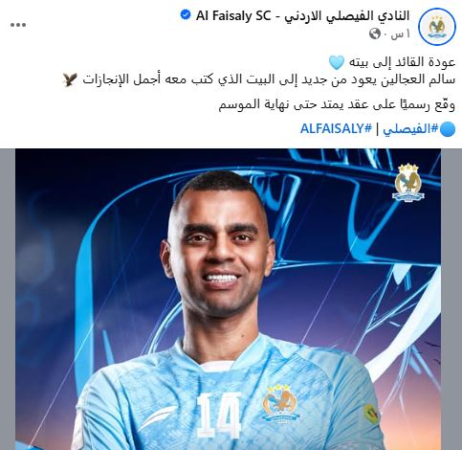The image size is (462, 450).
Task: Click the Al Faisaly SC profile avatar
Action: pos(437,26)
